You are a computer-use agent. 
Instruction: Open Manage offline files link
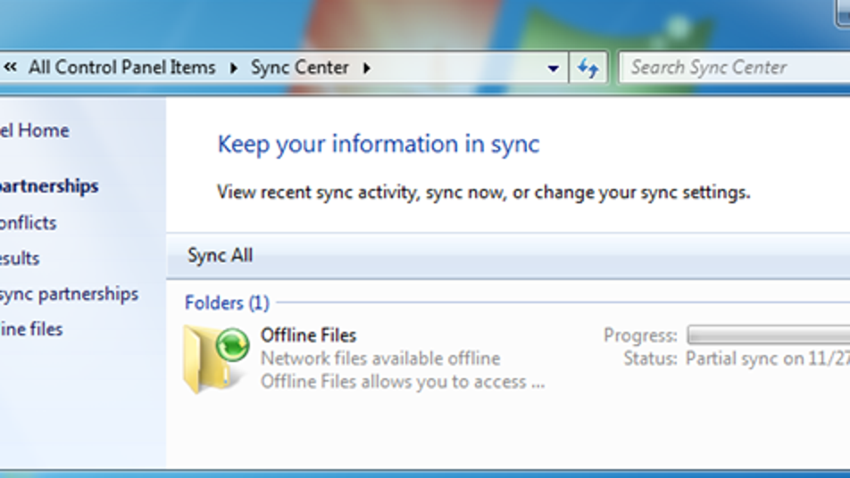point(31,329)
